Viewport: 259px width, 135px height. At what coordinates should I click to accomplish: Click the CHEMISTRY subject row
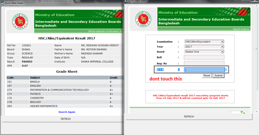tap(64, 98)
